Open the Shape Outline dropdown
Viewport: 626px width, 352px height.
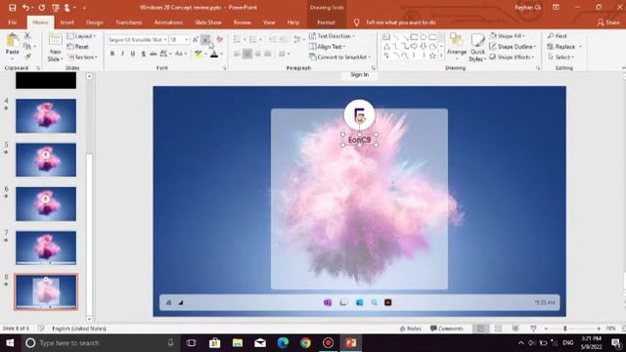click(513, 47)
